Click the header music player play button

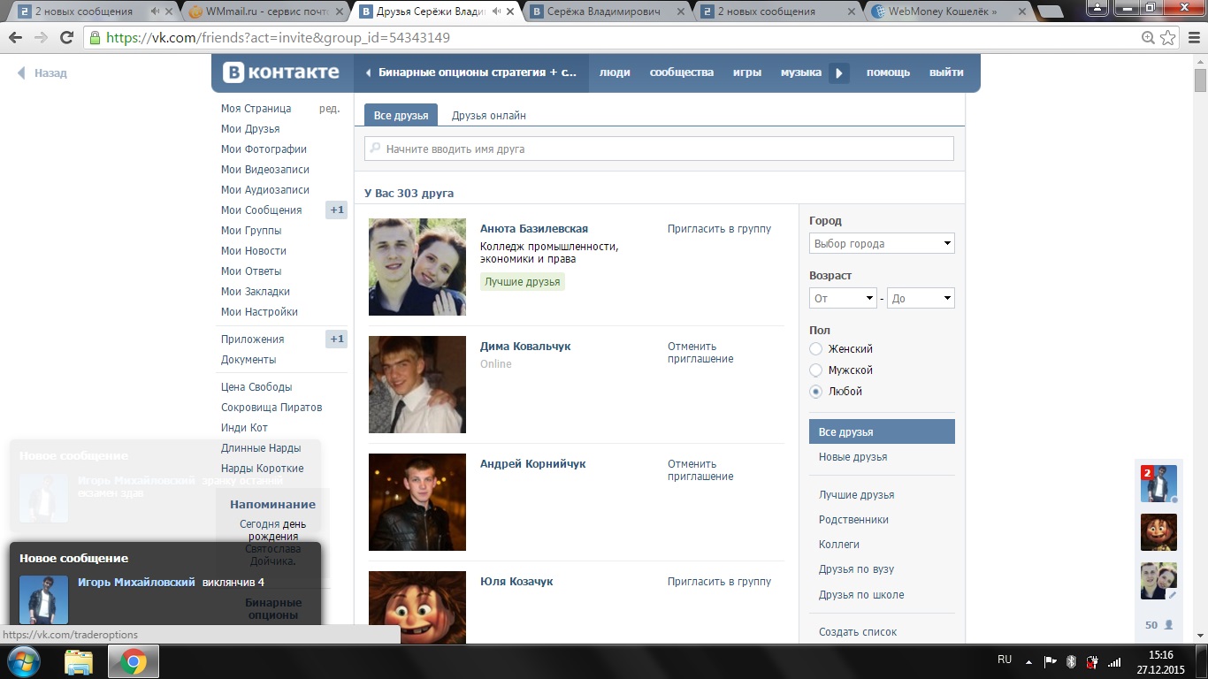839,72
